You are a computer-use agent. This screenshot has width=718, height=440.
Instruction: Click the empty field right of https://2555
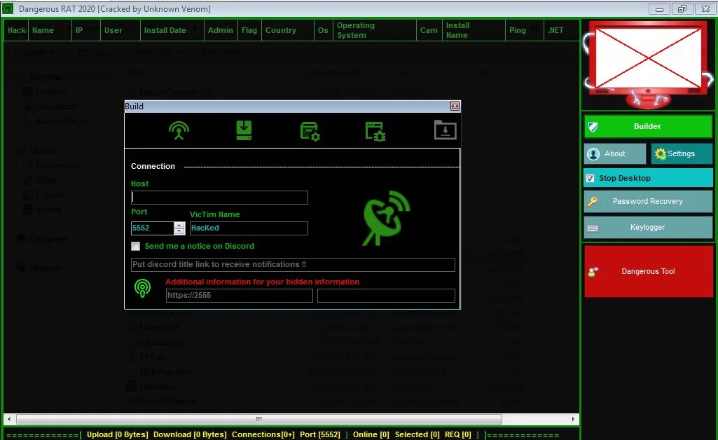point(386,295)
